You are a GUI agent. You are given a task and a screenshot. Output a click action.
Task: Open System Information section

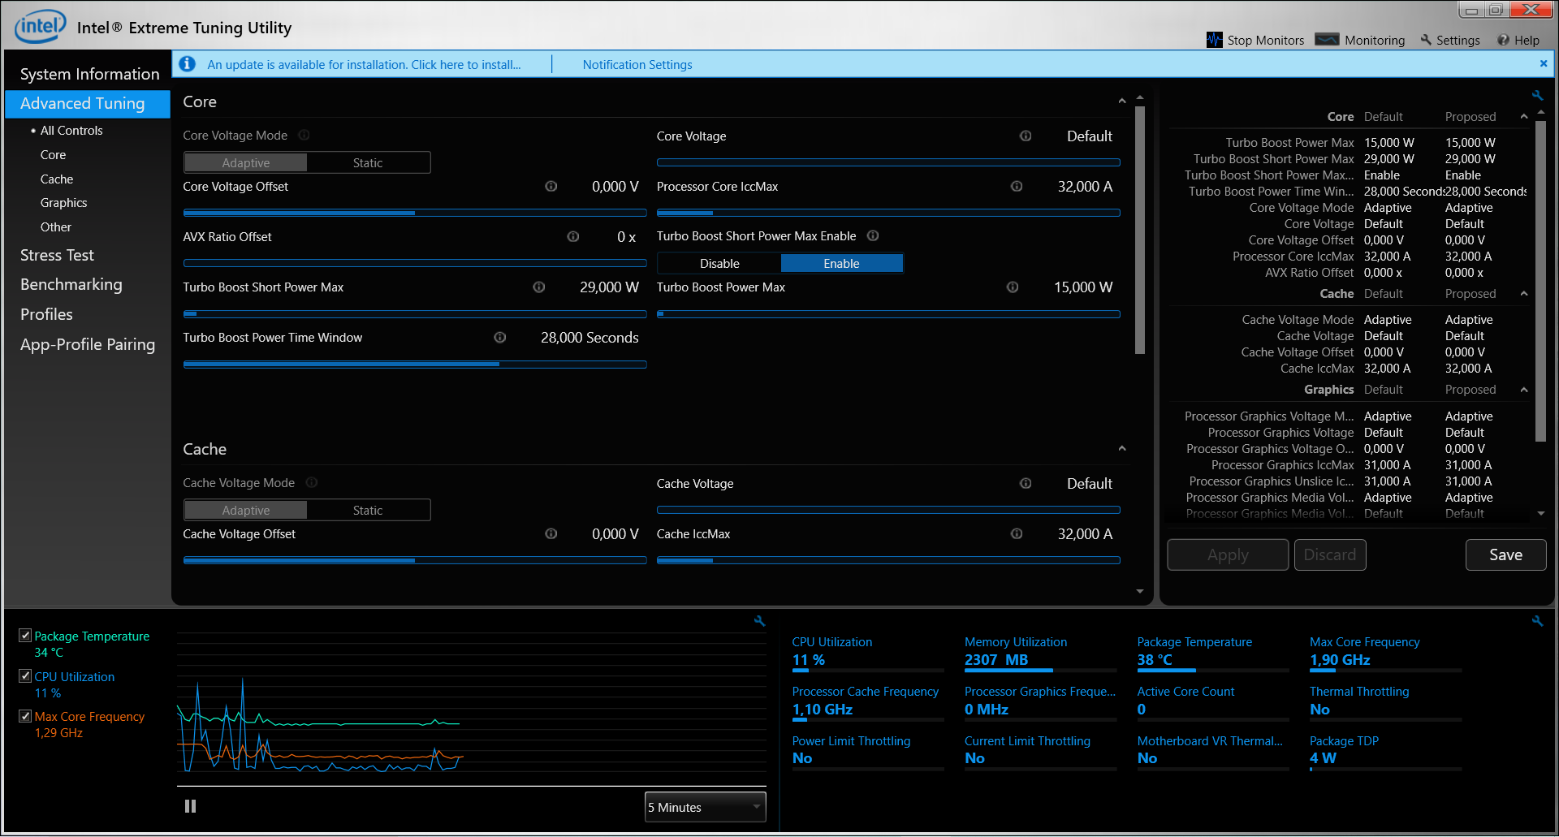pyautogui.click(x=89, y=74)
